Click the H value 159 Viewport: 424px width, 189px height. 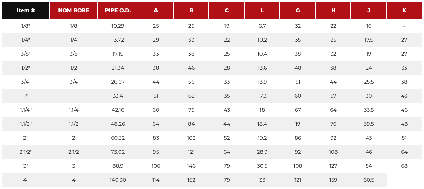pos(333,180)
